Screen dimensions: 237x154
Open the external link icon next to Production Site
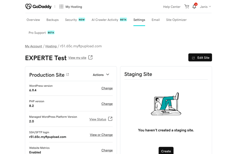click(68, 75)
